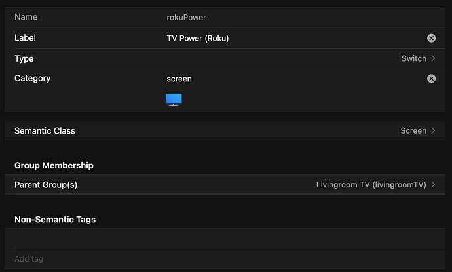The width and height of the screenshot is (452, 272).
Task: Click the chevron arrow in the Type row
Action: coord(433,58)
